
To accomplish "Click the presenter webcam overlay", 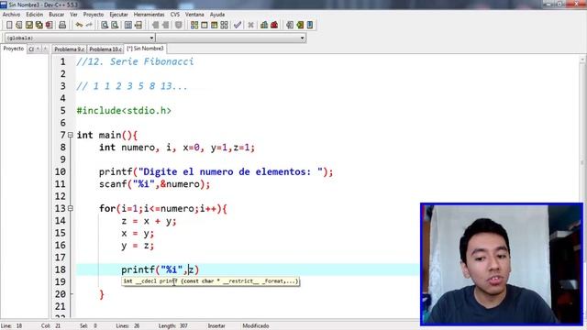I will pos(502,264).
